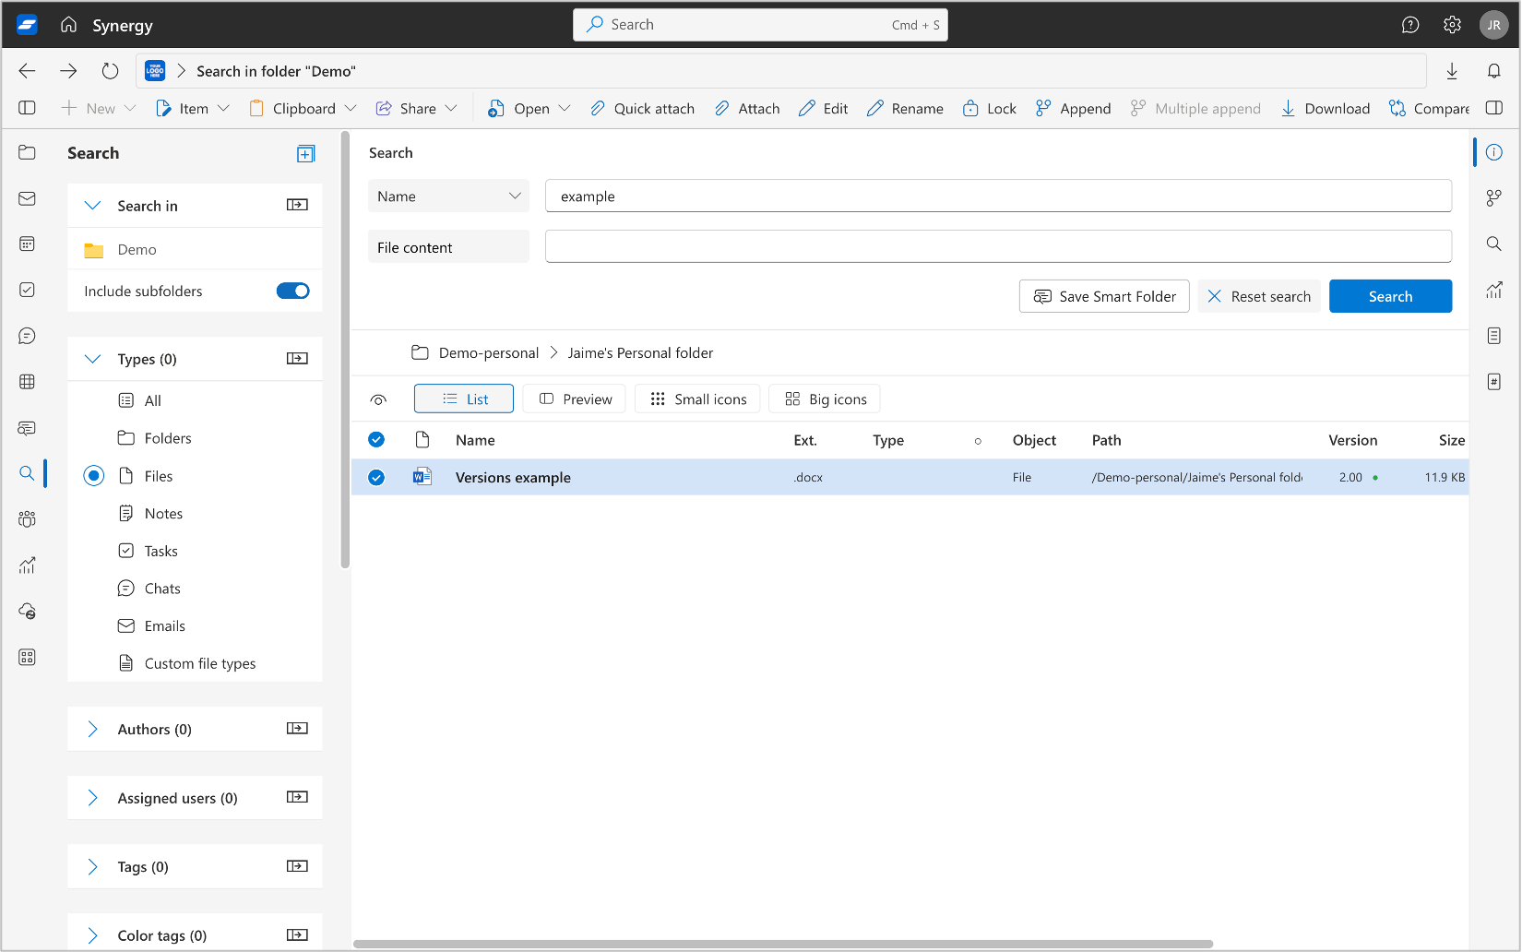Toggle the left sidebar panel icon
The width and height of the screenshot is (1522, 952).
27,108
